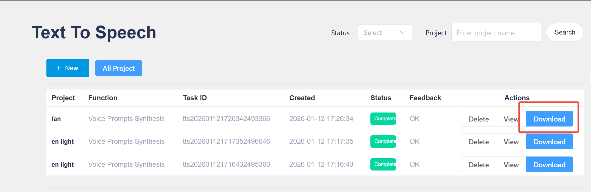The image size is (591, 192).
Task: Click the Task ID column header
Action: pyautogui.click(x=195, y=98)
